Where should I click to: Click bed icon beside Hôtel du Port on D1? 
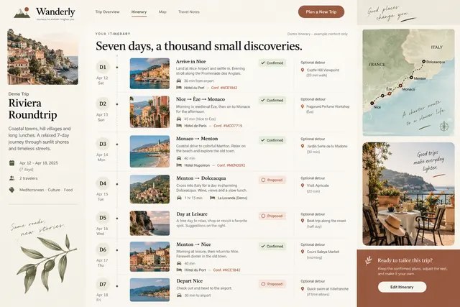pyautogui.click(x=179, y=88)
